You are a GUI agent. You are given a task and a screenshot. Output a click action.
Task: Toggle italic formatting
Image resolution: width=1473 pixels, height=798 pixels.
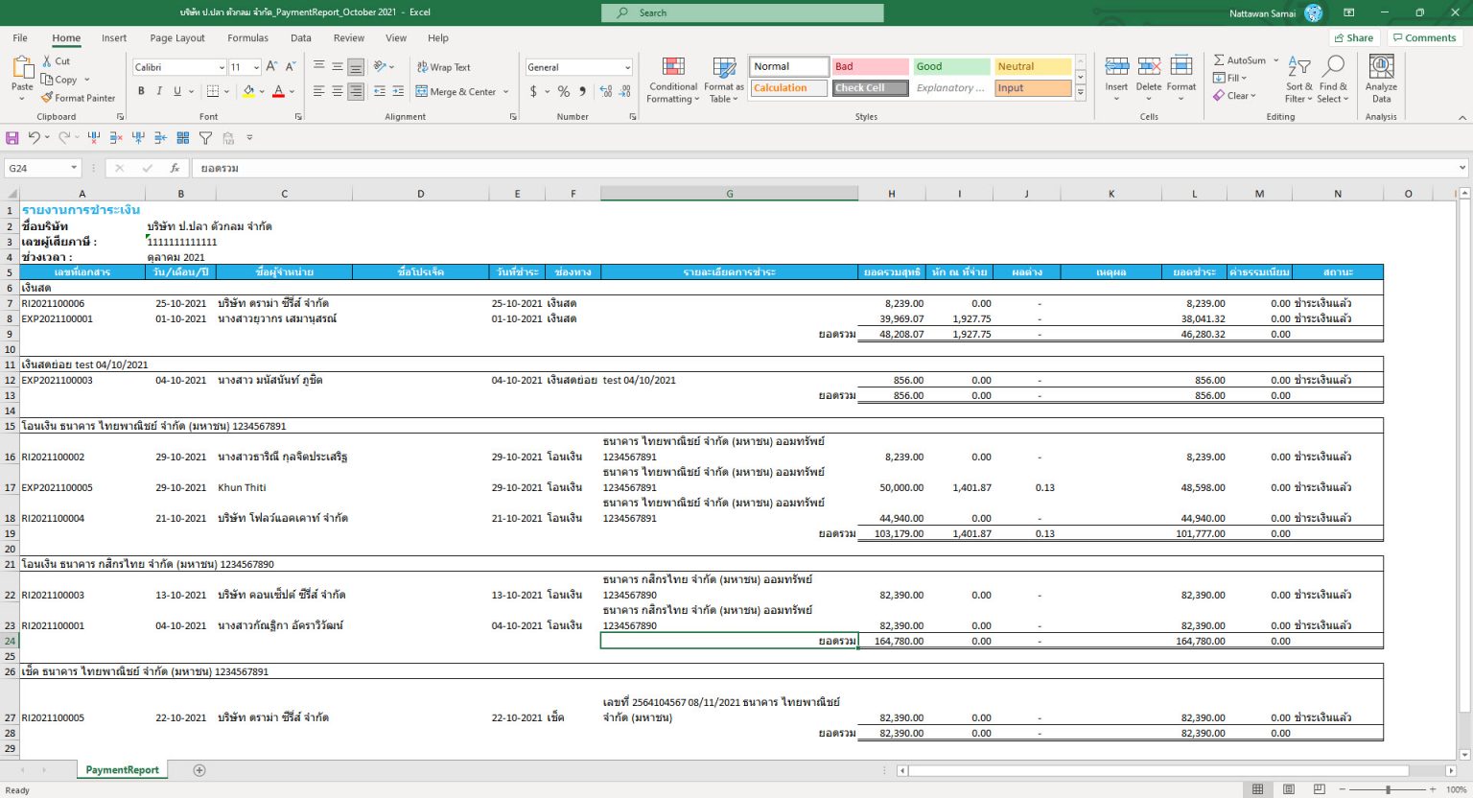159,91
